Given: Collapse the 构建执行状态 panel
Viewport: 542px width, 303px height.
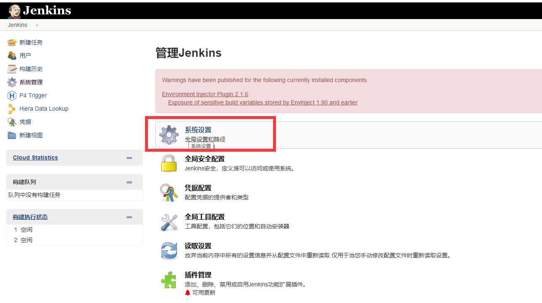Looking at the screenshot, I should click(129, 217).
